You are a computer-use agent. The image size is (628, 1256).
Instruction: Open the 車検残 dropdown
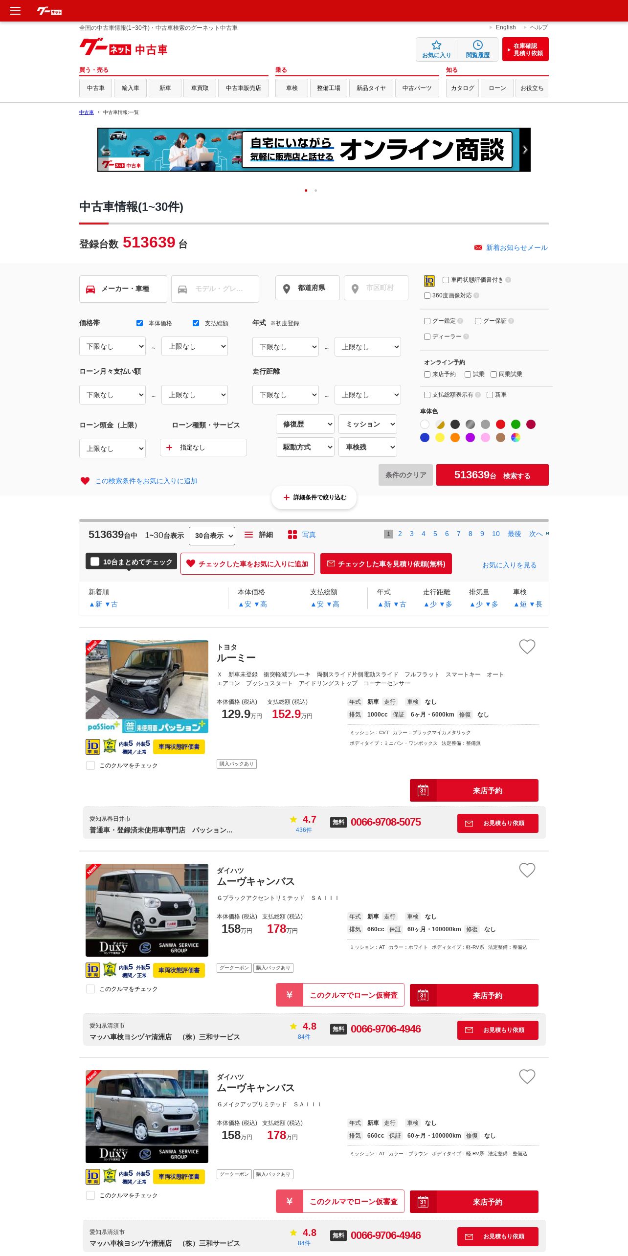coord(368,447)
